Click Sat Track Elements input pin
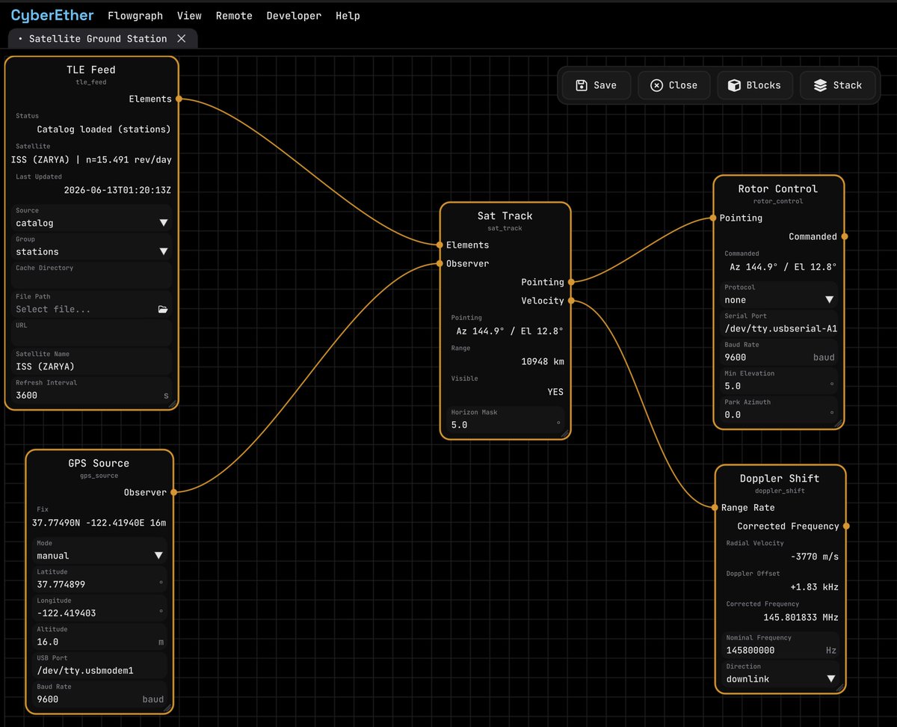This screenshot has width=897, height=727. (x=440, y=245)
